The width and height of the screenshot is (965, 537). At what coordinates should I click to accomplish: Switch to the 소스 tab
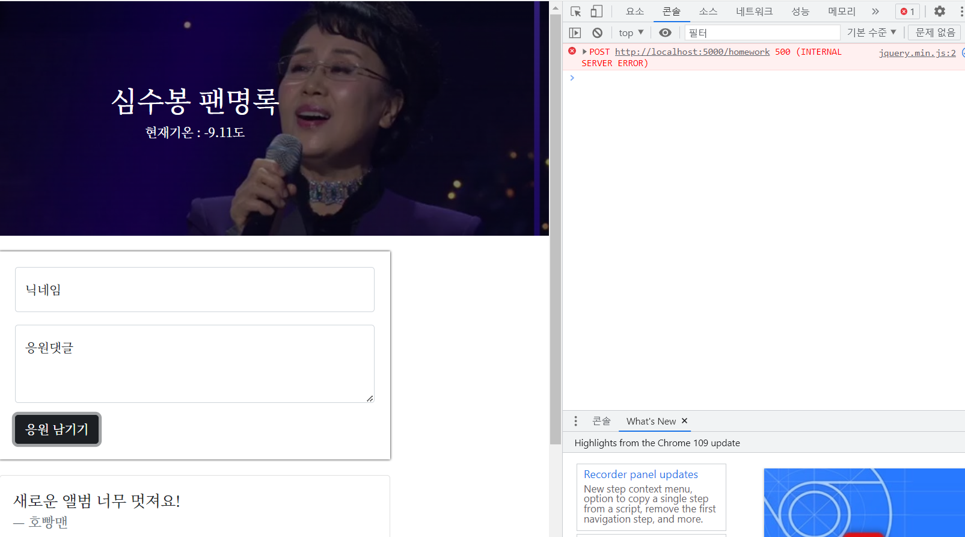(708, 11)
